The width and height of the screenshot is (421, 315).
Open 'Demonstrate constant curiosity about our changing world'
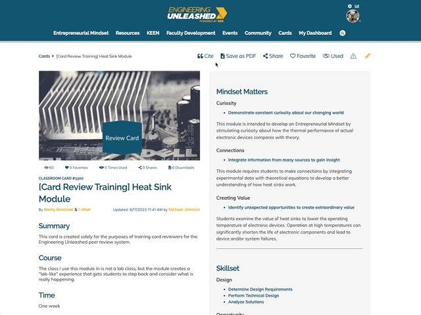[285, 113]
